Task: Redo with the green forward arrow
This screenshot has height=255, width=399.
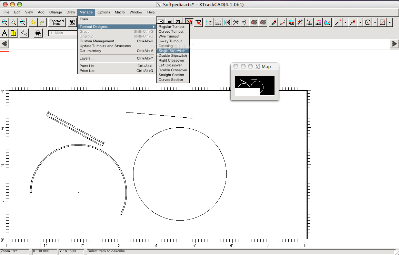Action: coord(42,22)
